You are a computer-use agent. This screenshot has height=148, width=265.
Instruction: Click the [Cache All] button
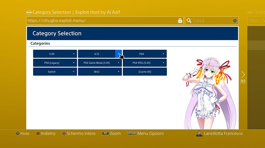[x=145, y=72]
